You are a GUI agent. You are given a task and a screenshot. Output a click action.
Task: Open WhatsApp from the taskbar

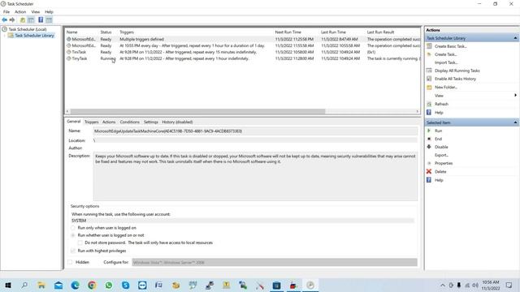[109, 285]
